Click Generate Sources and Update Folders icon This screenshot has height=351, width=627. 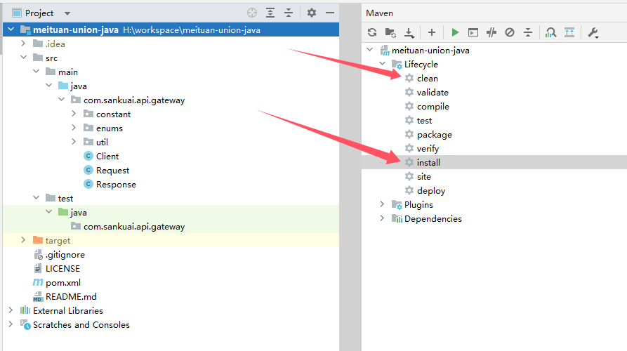tap(390, 32)
